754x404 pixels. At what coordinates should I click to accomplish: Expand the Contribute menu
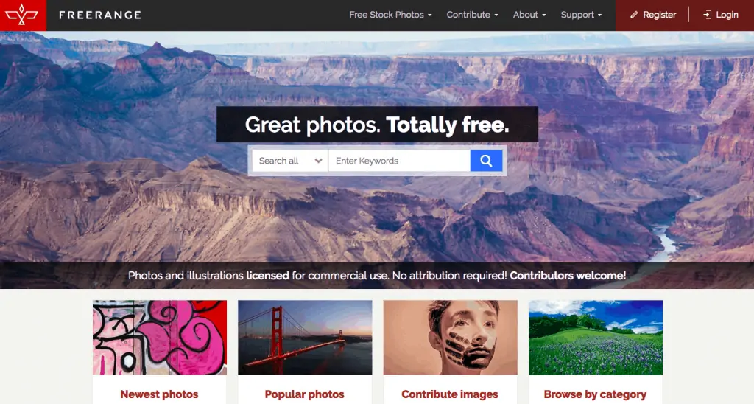[472, 15]
